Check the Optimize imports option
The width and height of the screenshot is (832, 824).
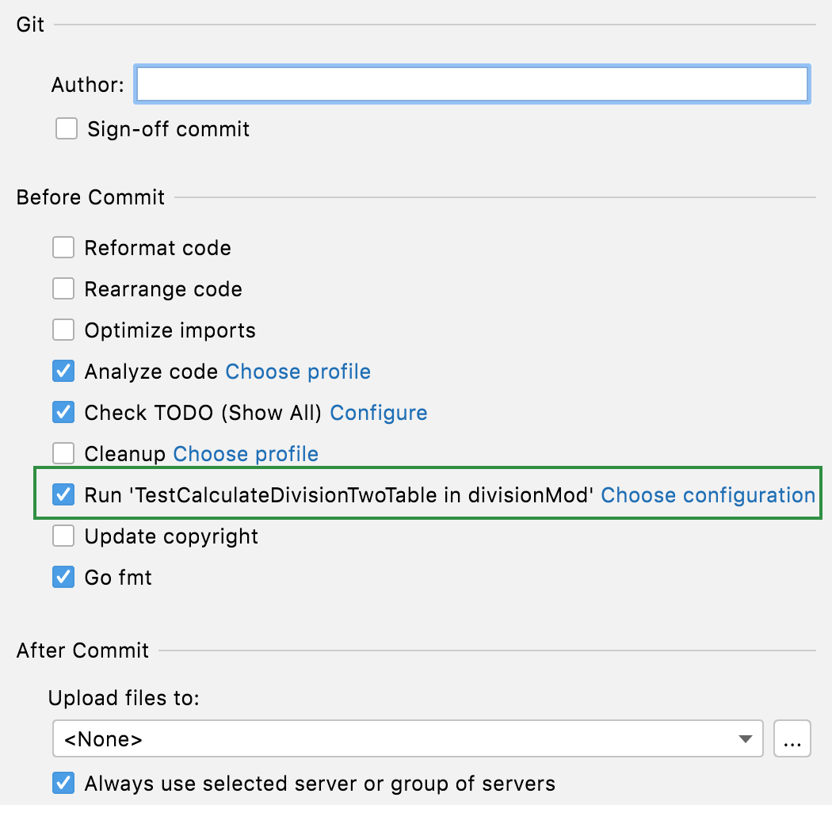click(63, 330)
